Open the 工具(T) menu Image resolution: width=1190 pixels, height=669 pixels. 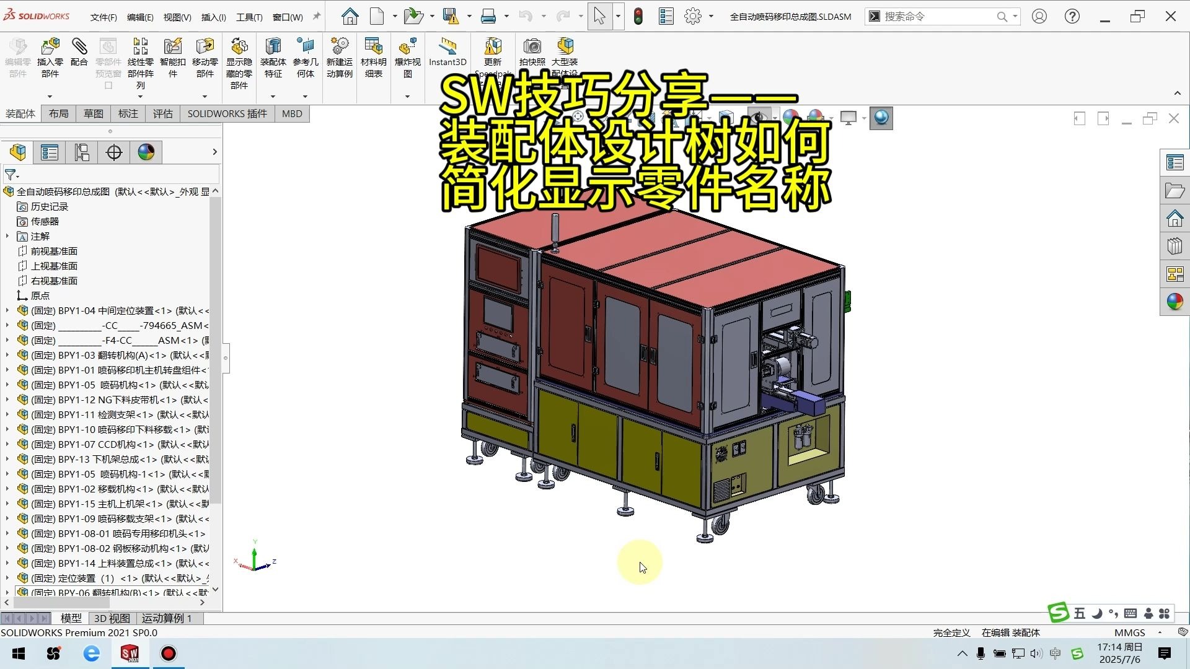249,17
